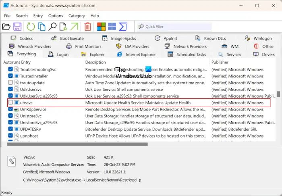Image resolution: width=282 pixels, height=196 pixels.
Task: Open the Help menu
Action: (95, 16)
